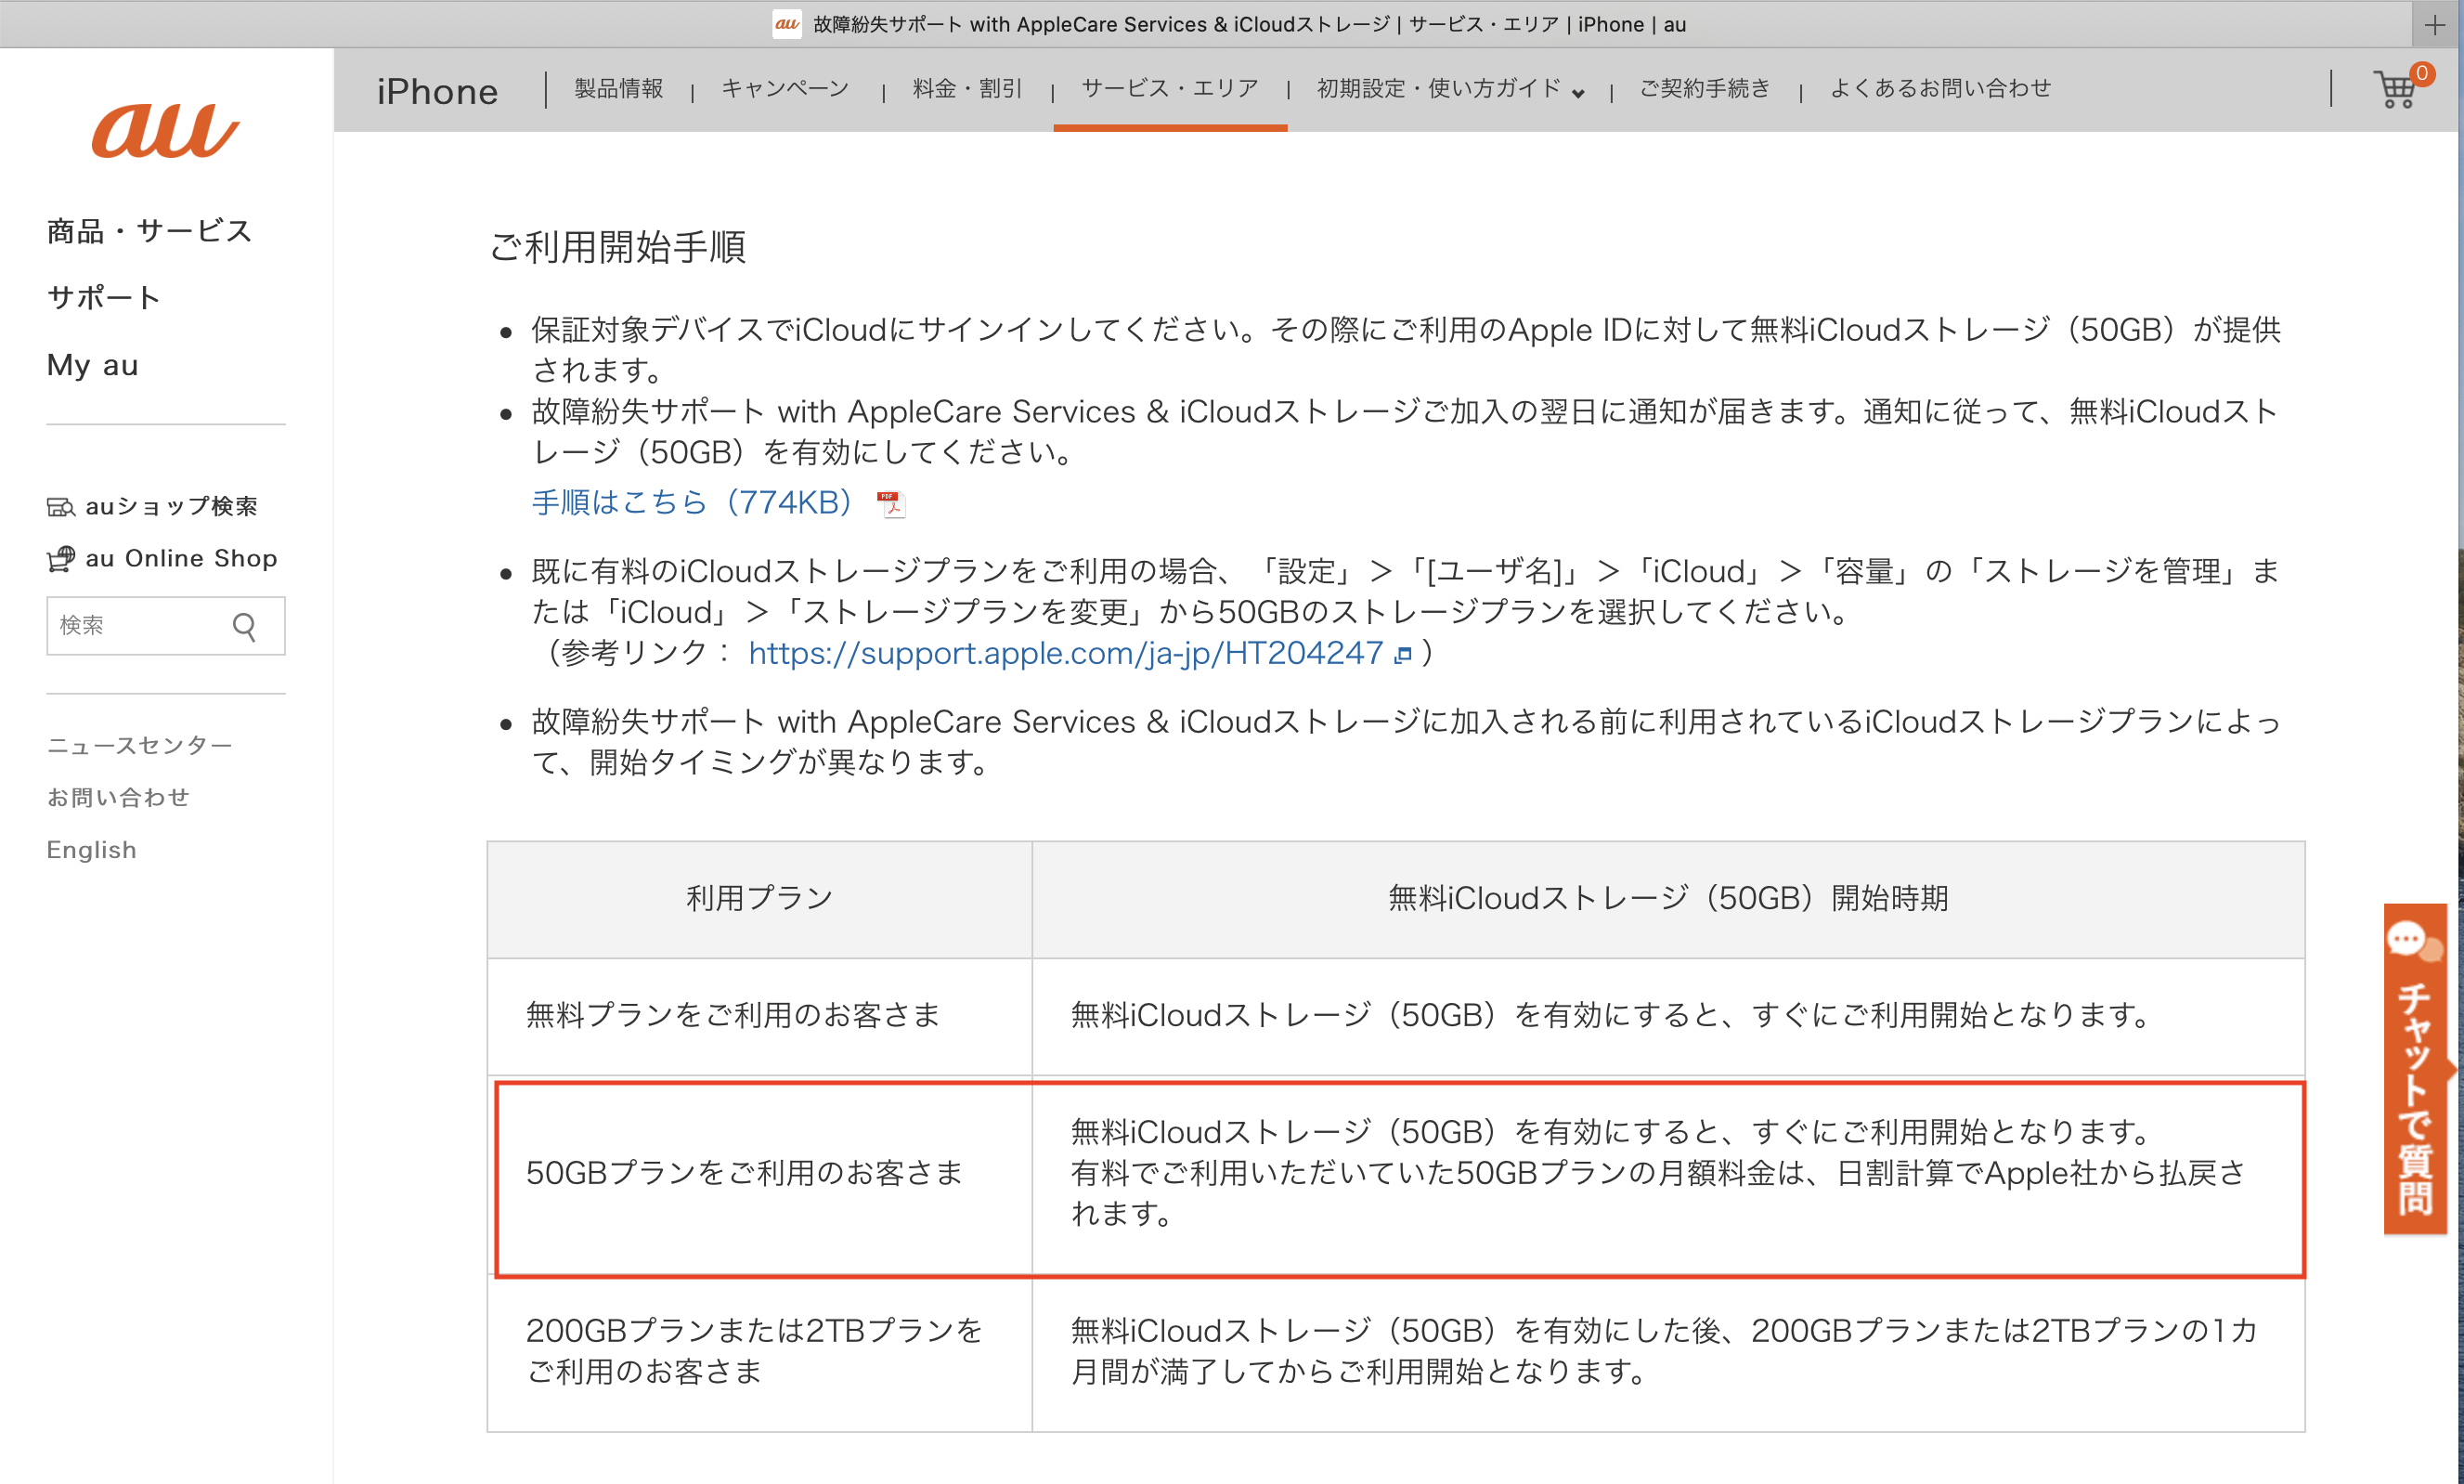This screenshot has width=2464, height=1484.
Task: Click the auショップ検索 store icon
Action: click(x=60, y=507)
